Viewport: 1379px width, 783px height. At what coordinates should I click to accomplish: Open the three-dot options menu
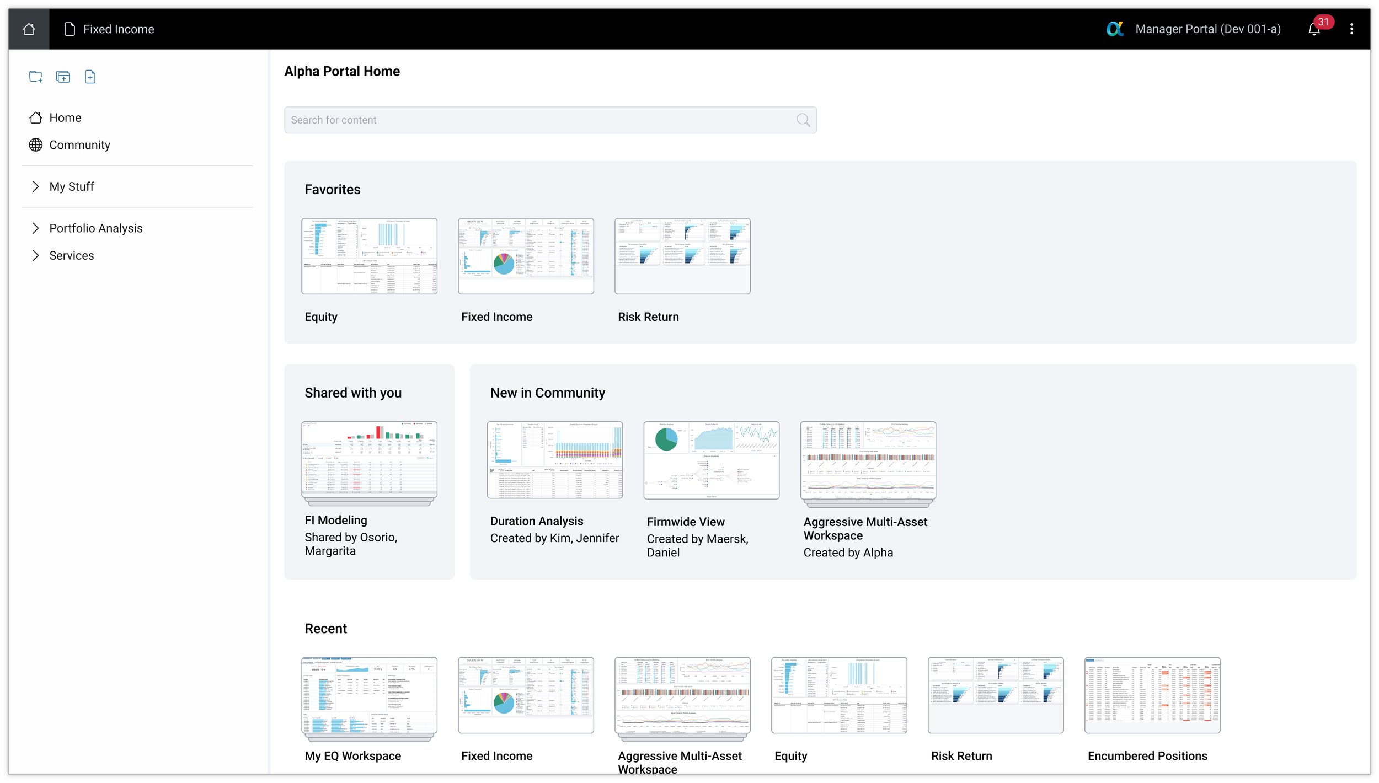click(x=1351, y=29)
